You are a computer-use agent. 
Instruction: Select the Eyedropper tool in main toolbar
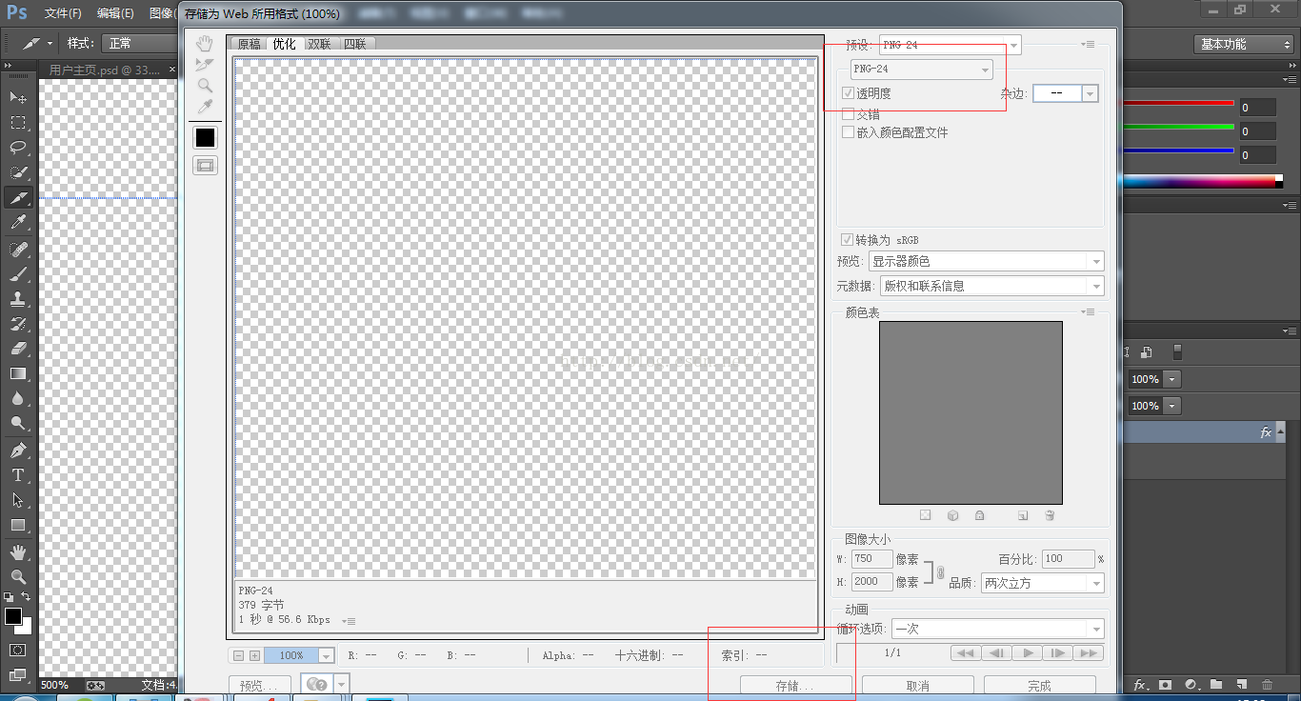(18, 223)
